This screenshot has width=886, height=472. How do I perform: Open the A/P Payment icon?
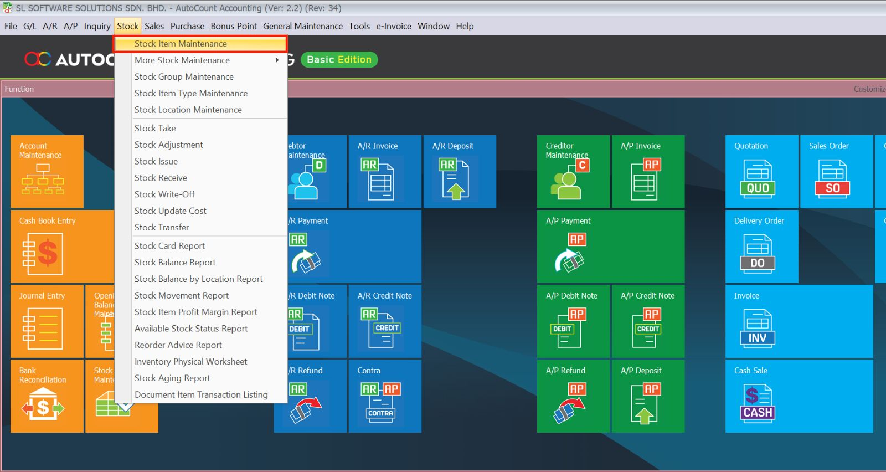pos(570,253)
